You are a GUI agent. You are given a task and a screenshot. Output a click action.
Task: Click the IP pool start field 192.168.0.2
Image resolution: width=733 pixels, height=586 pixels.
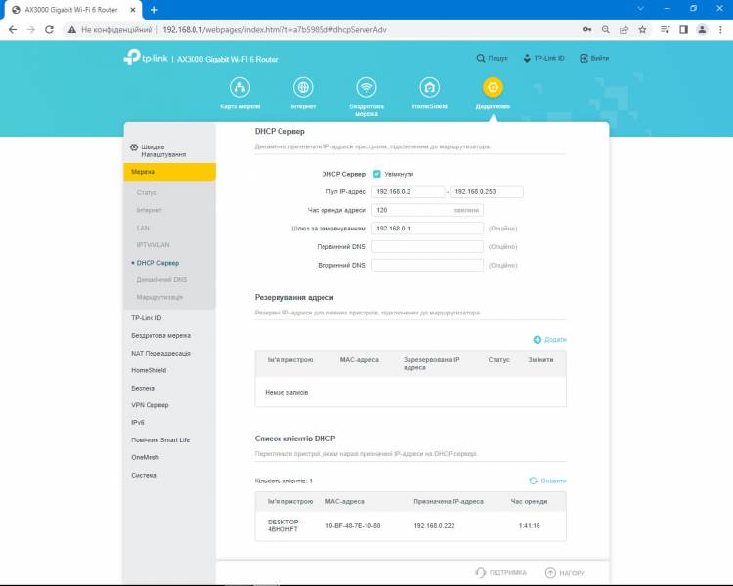(409, 192)
